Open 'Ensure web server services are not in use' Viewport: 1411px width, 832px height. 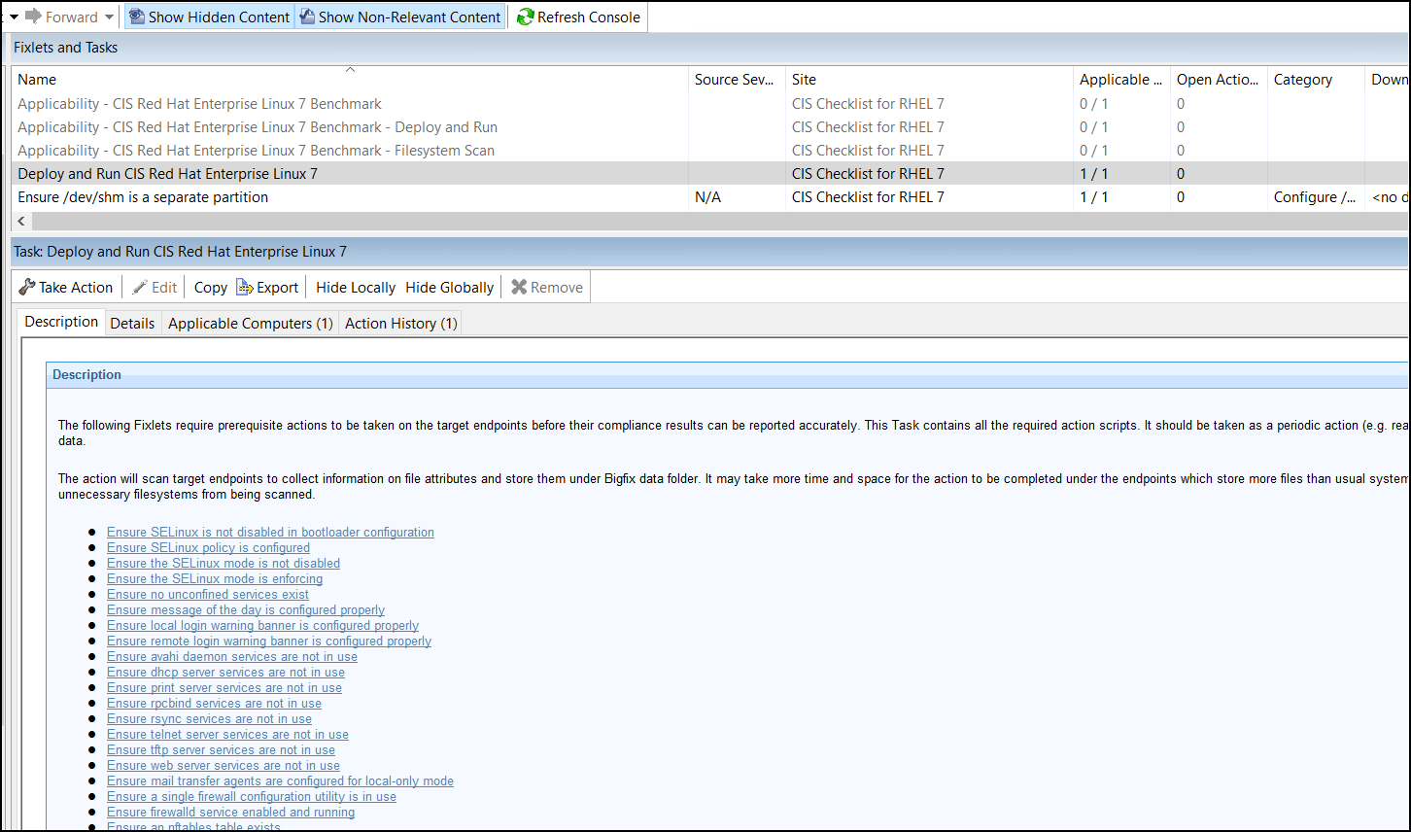coord(224,765)
